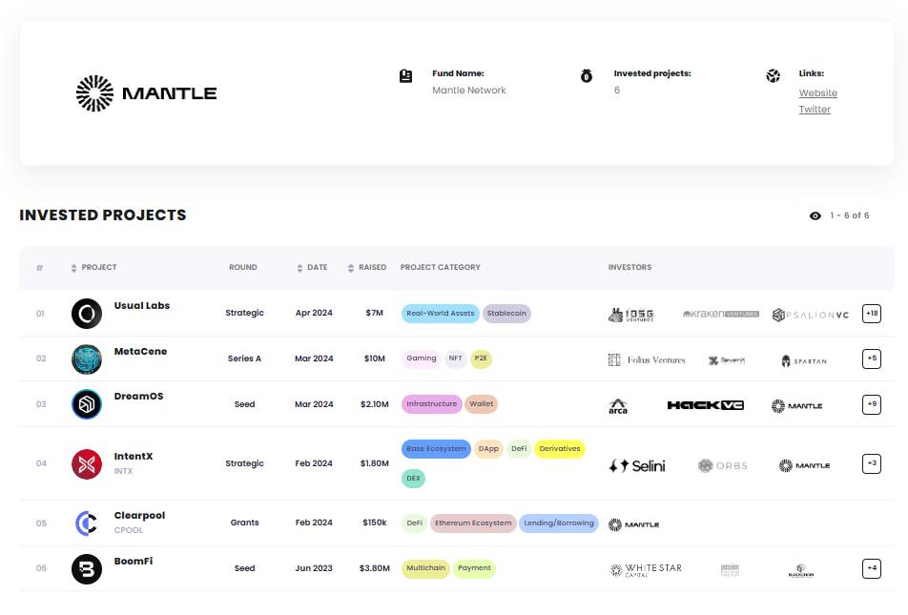The height and width of the screenshot is (615, 908).
Task: Expand +9 more investors for DreamOS
Action: coord(872,404)
